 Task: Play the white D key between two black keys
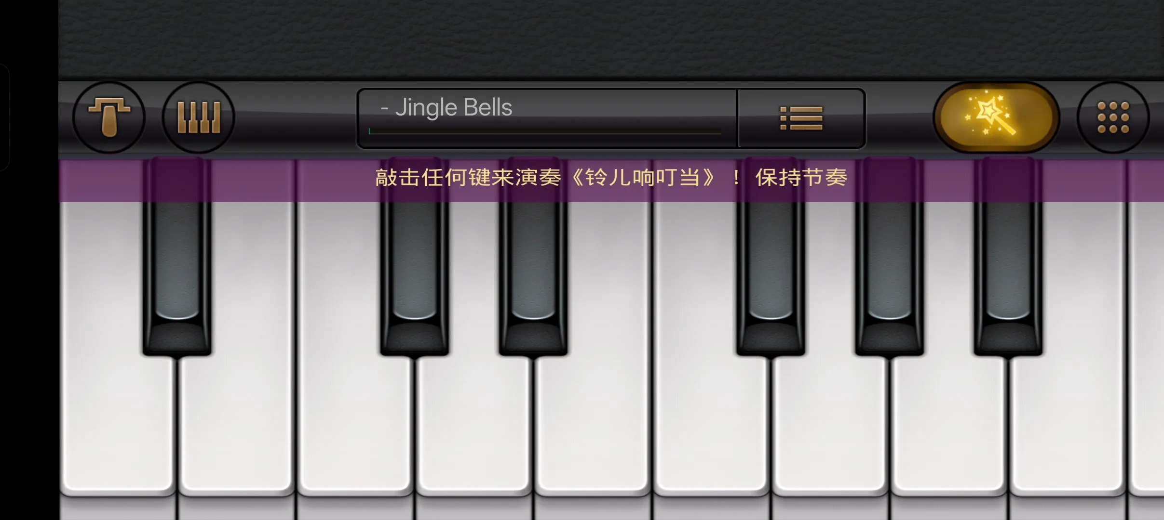tap(474, 424)
